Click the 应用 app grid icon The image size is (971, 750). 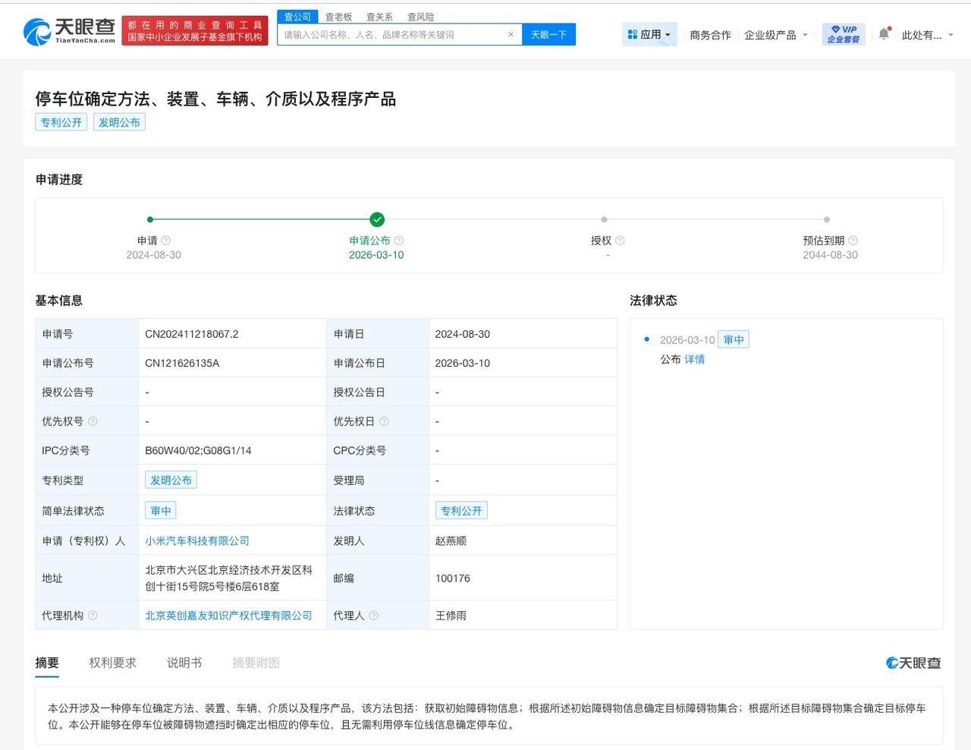[632, 33]
